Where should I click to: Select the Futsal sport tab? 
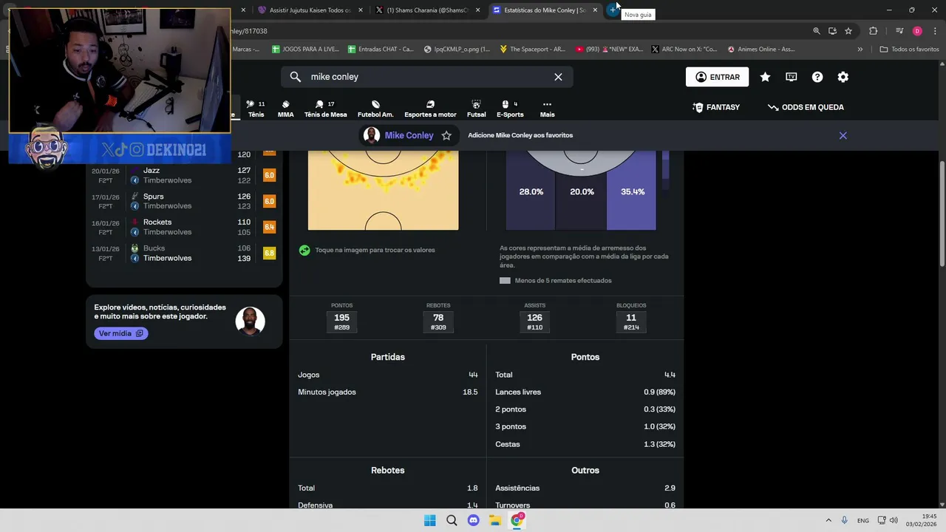click(x=476, y=109)
